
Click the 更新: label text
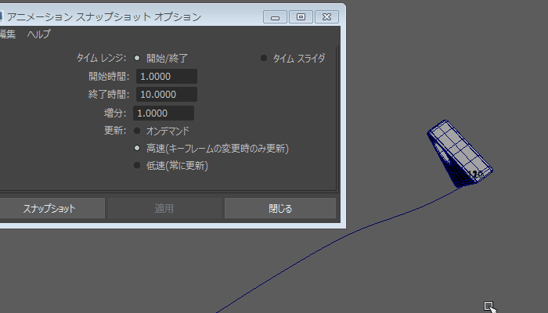point(115,131)
